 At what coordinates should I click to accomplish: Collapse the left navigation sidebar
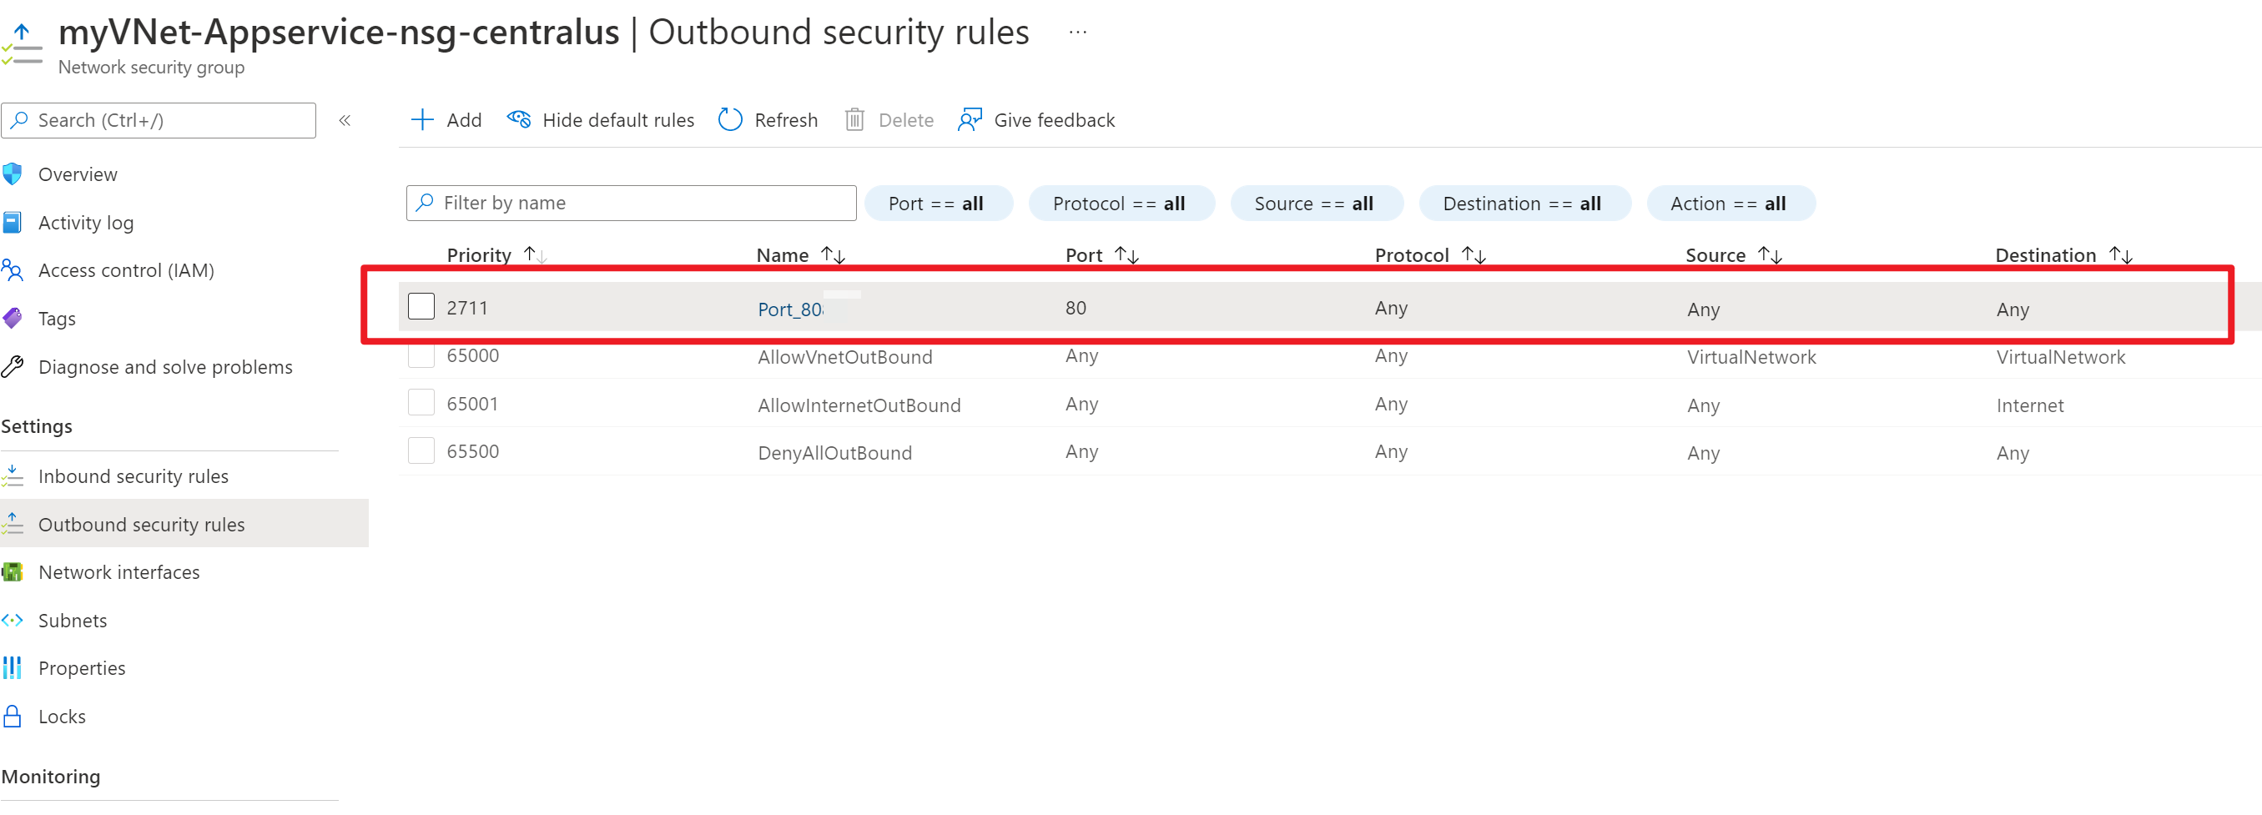[345, 120]
